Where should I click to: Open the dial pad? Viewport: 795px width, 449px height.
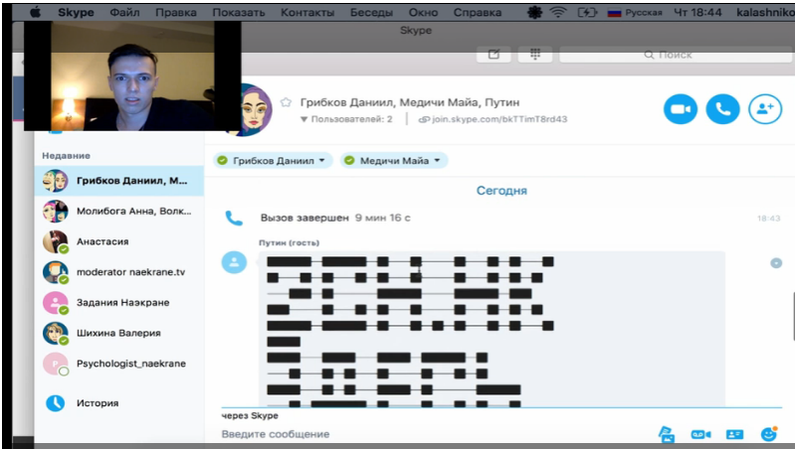tap(535, 55)
